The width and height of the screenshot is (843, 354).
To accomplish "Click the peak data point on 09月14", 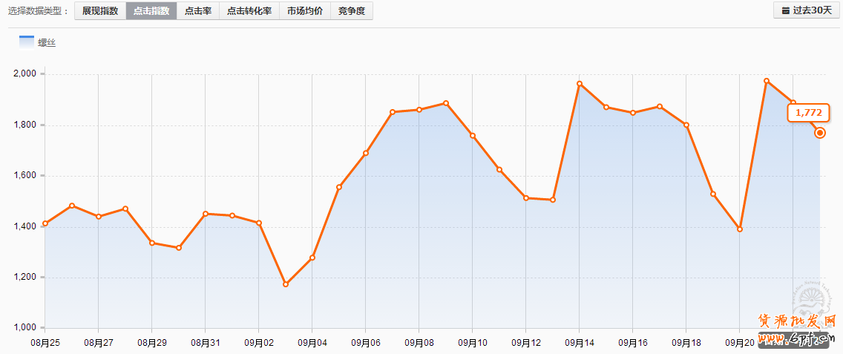I will [x=580, y=84].
